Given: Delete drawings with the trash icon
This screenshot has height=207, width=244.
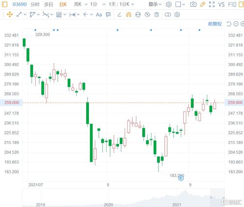Looking at the screenshot, I should pos(156,15).
